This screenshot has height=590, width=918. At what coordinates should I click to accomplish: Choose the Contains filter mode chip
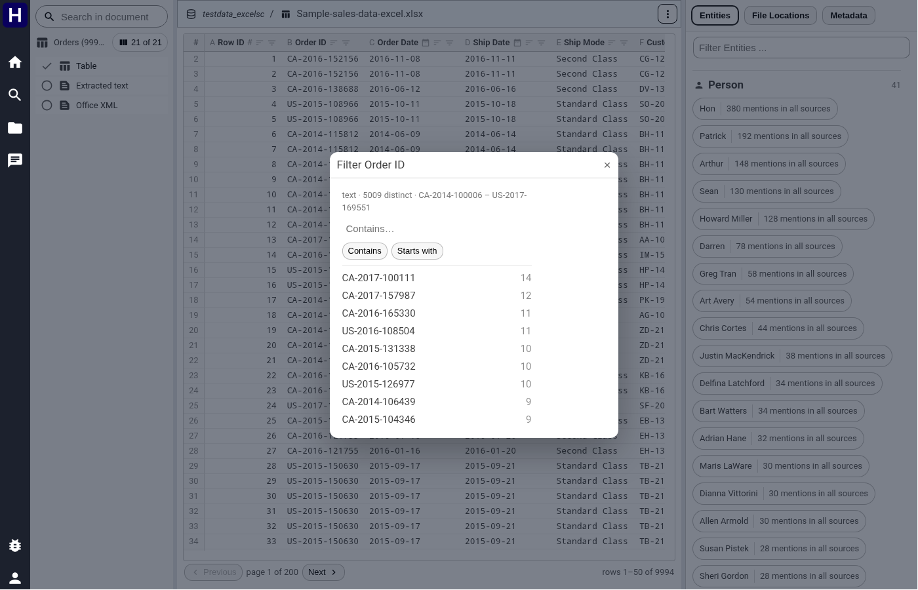[x=365, y=251]
